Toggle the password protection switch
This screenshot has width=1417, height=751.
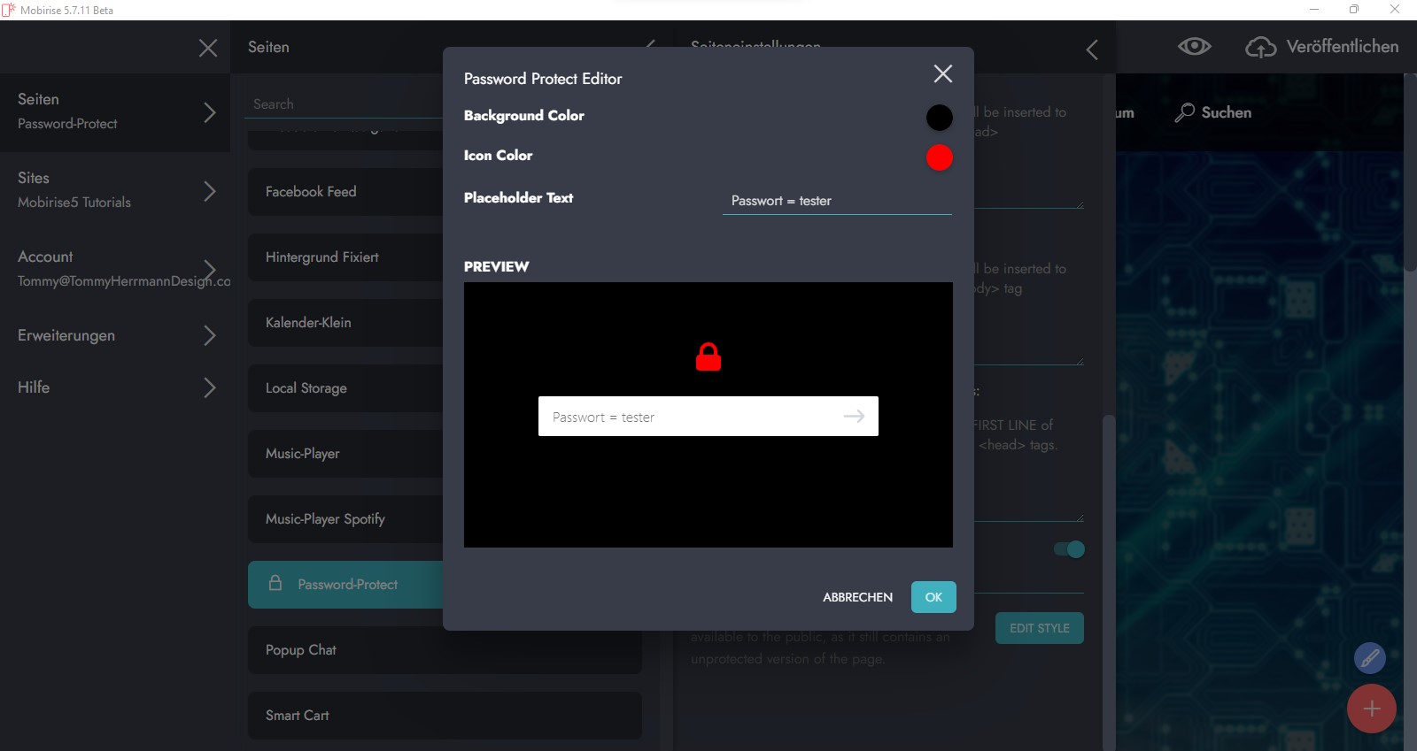pyautogui.click(x=1069, y=549)
